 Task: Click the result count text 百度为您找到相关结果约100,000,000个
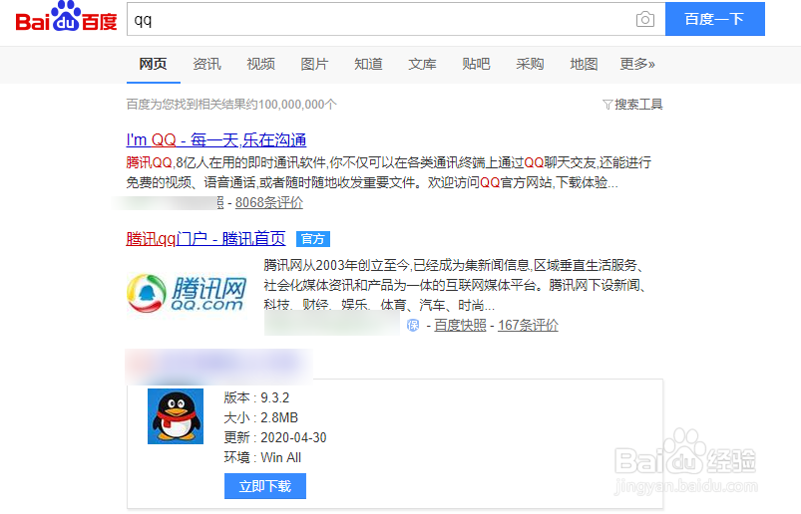tap(231, 105)
